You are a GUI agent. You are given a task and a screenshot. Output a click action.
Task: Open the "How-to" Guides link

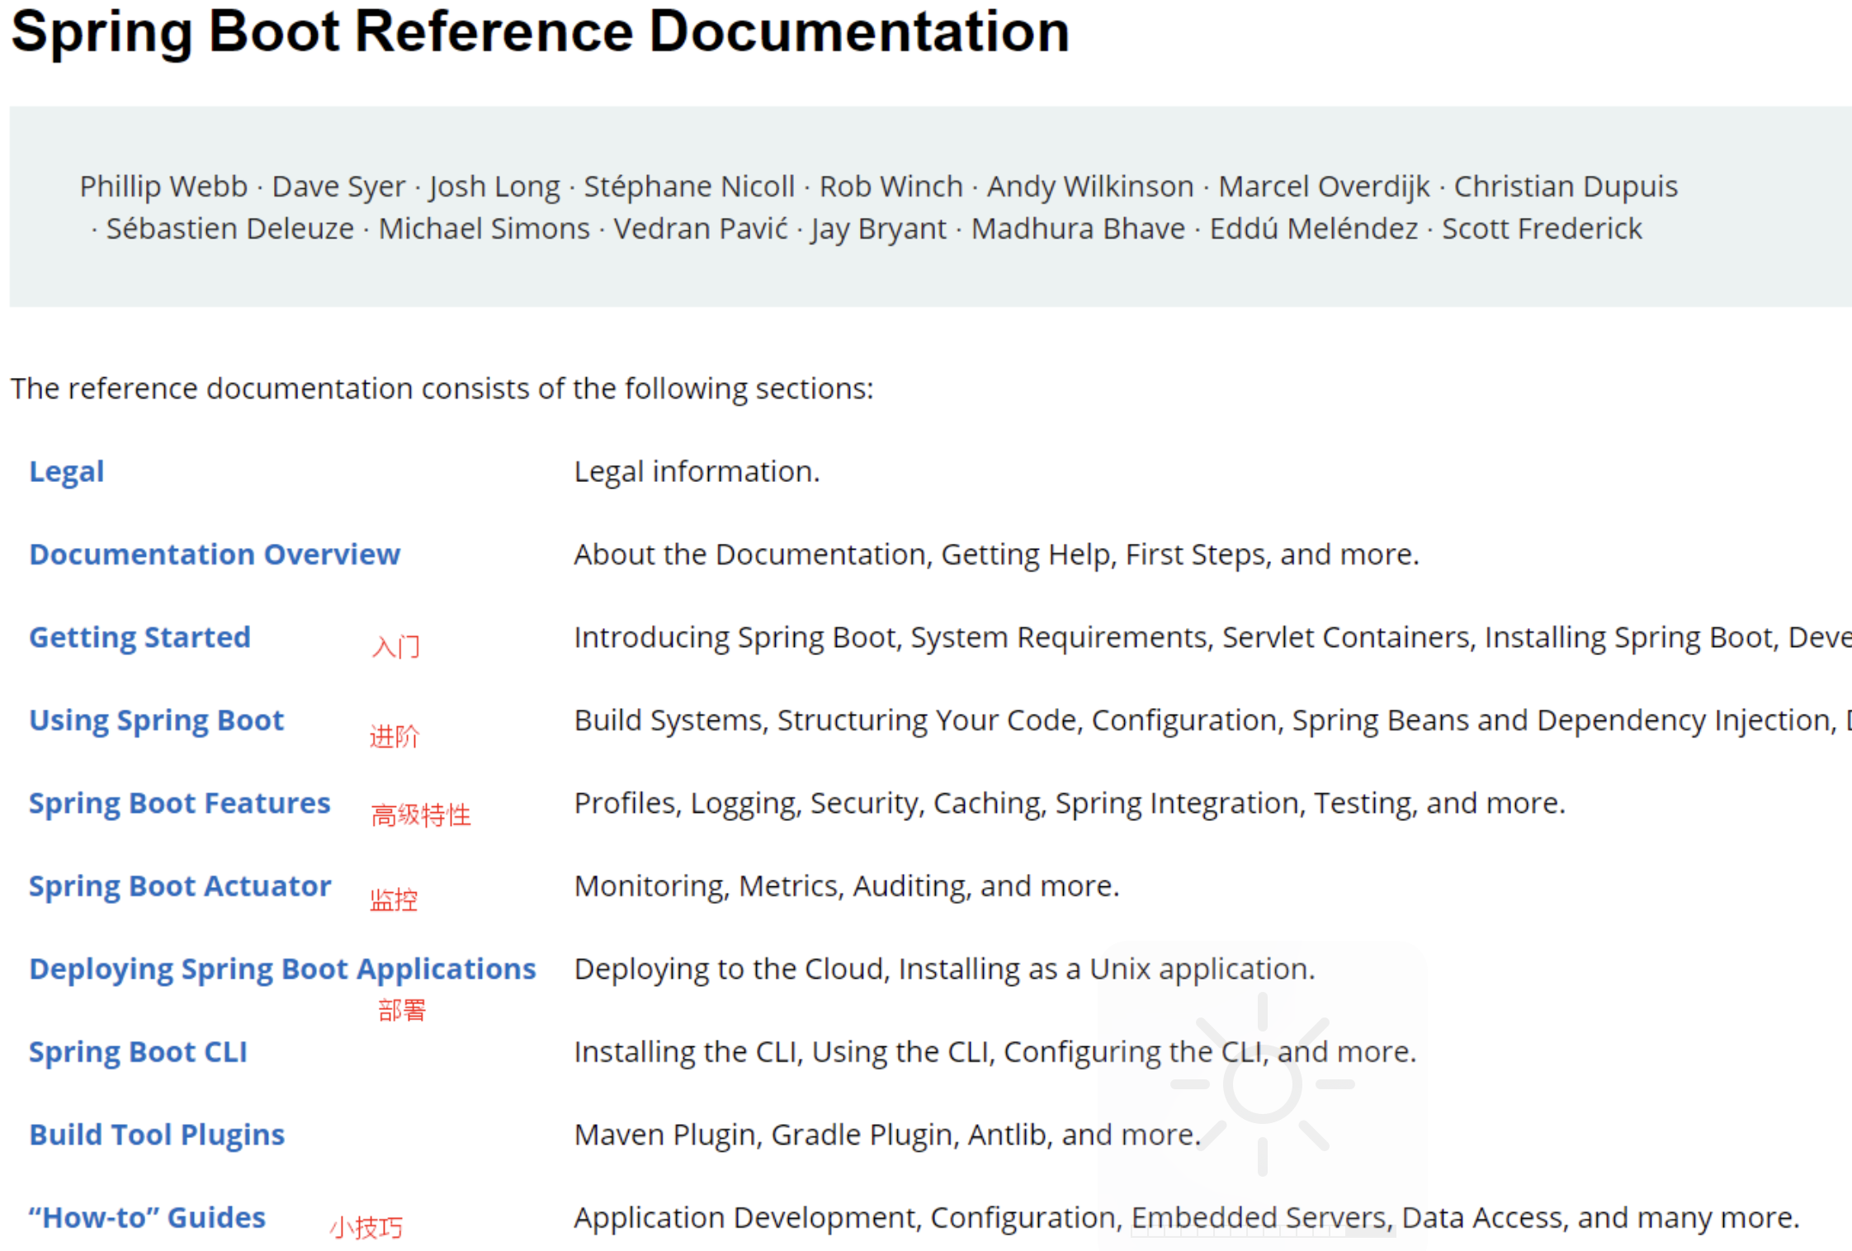(147, 1218)
